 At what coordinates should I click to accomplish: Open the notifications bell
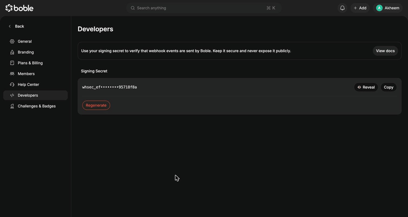pyautogui.click(x=342, y=8)
